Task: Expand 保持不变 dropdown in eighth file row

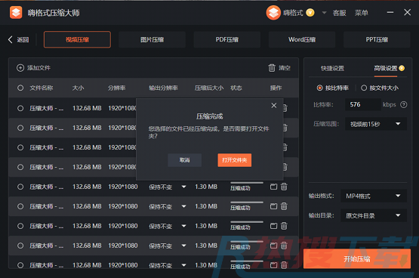Action: click(x=184, y=246)
